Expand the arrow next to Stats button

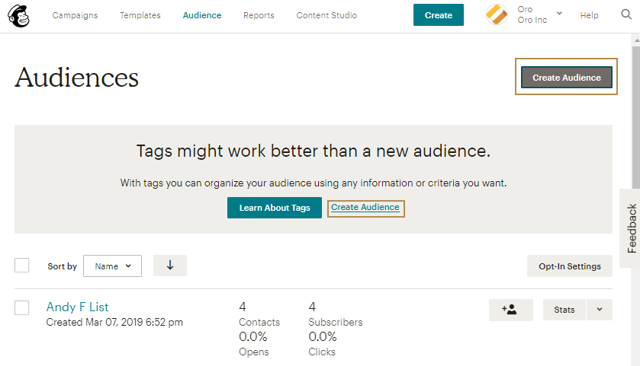pos(600,310)
